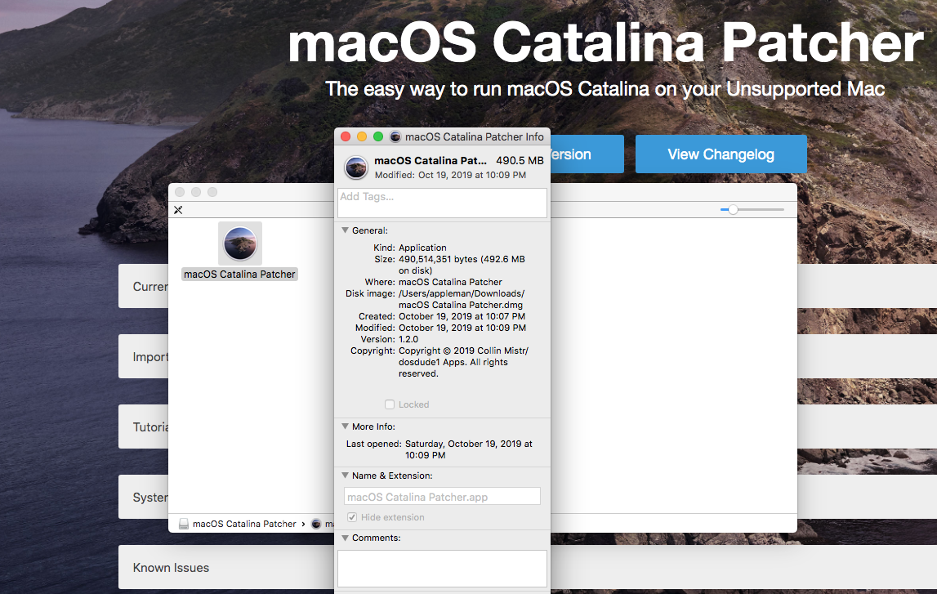Collapse the Comments section
Viewport: 937px width, 594px height.
coord(345,538)
